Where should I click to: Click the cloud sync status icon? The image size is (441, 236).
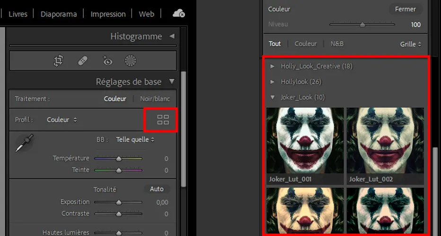point(178,13)
